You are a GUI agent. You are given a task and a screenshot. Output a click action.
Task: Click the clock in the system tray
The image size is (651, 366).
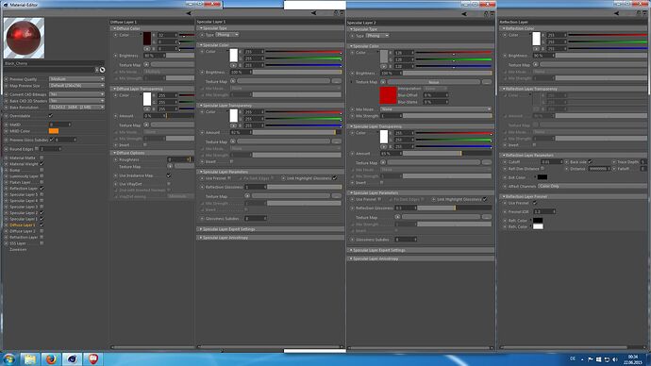[x=632, y=359]
